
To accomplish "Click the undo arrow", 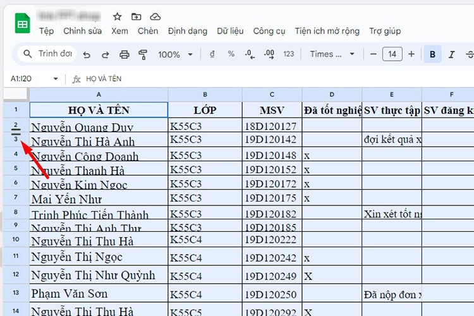I will 87,54.
